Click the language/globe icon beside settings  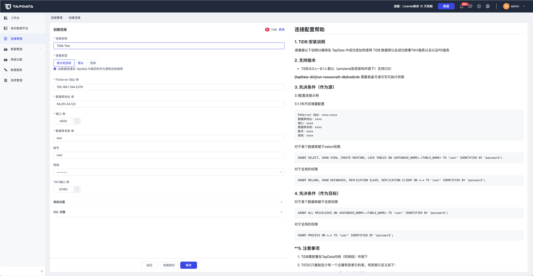488,6
